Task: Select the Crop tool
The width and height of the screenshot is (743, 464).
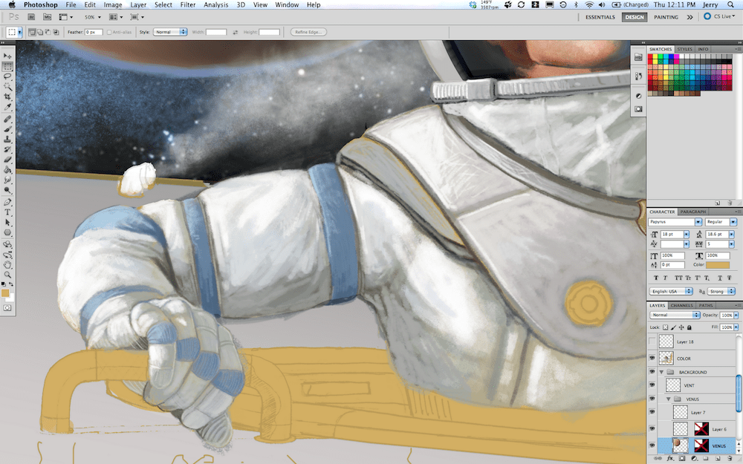Action: pyautogui.click(x=7, y=96)
